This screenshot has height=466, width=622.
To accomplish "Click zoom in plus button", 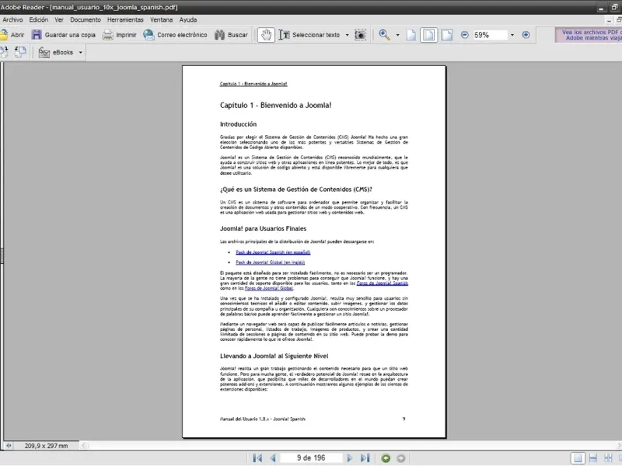I will [526, 35].
